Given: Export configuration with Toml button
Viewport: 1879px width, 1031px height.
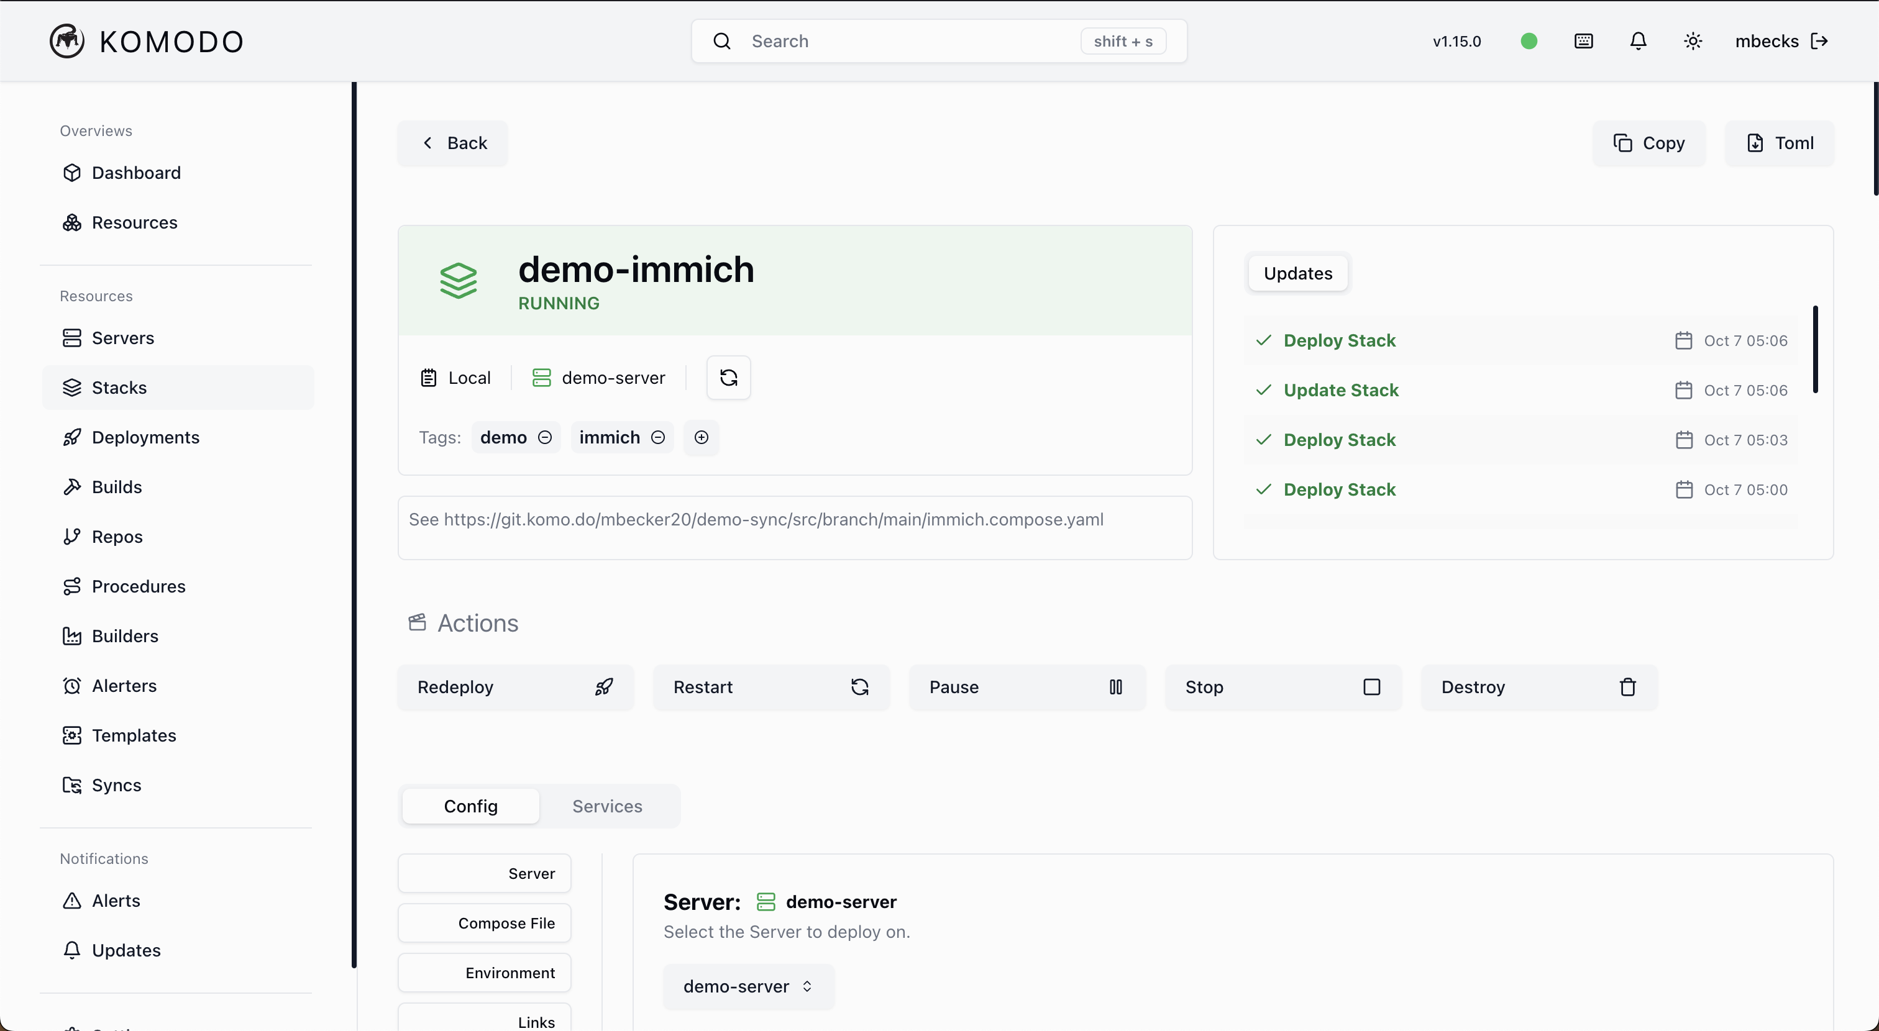Looking at the screenshot, I should coord(1779,143).
